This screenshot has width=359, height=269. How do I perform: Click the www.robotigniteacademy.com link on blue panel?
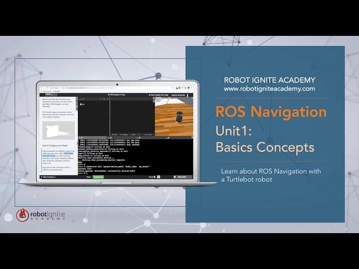tap(269, 89)
